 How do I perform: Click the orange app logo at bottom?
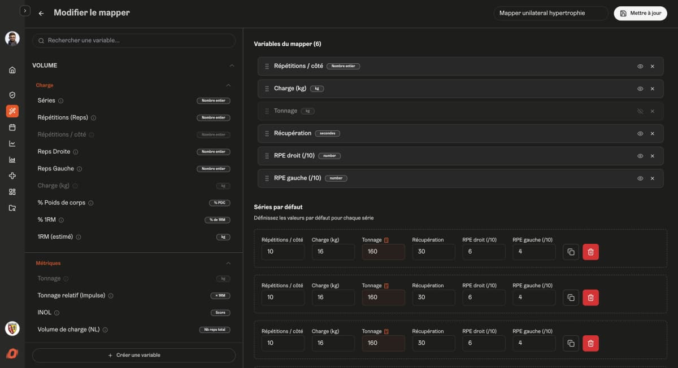point(12,354)
